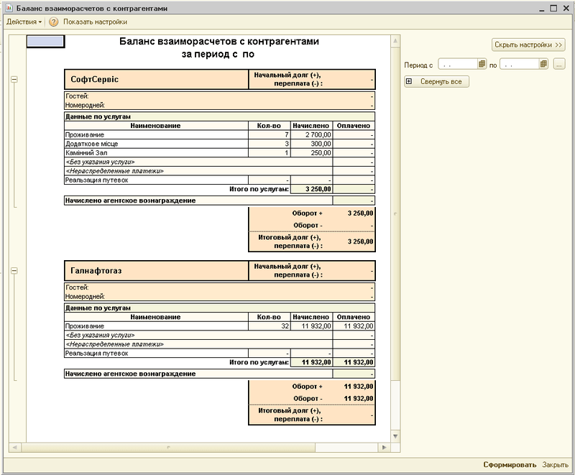
Task: Open calendar for period end date
Action: (x=544, y=65)
